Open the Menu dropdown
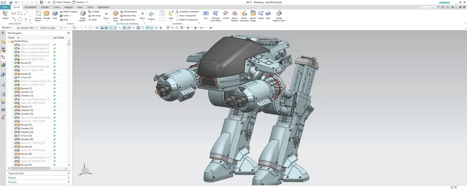 point(7,28)
